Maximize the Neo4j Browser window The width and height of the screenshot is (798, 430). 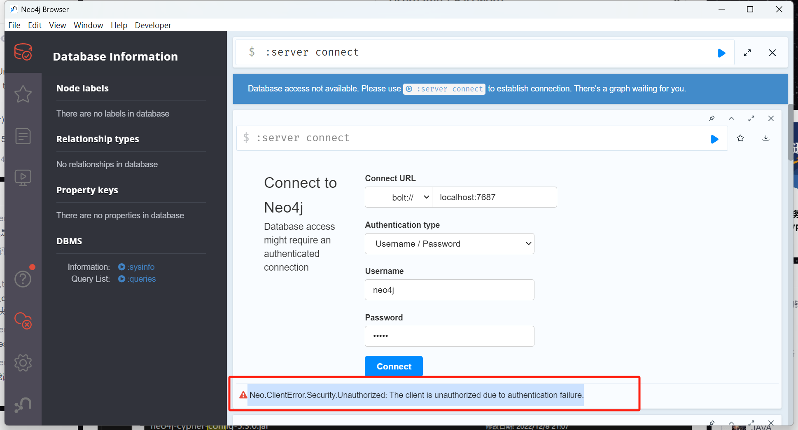[750, 9]
